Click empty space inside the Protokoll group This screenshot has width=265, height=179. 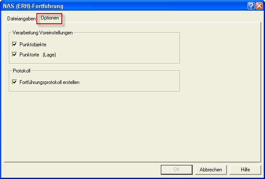[x=128, y=82]
